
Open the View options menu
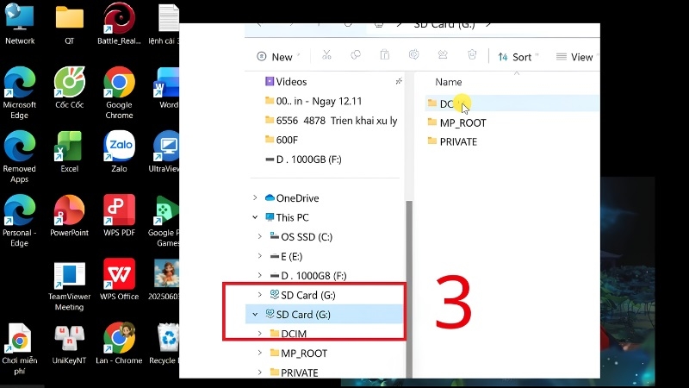576,57
